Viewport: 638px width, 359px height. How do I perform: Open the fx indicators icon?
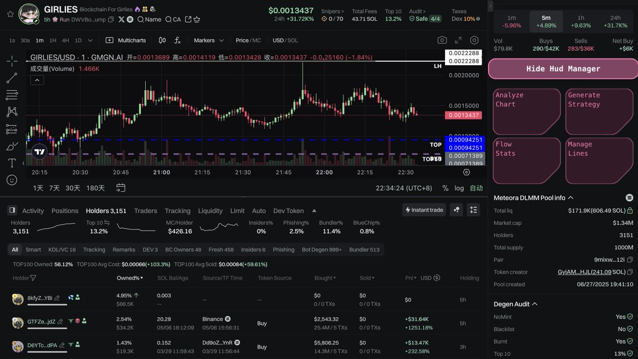click(177, 40)
